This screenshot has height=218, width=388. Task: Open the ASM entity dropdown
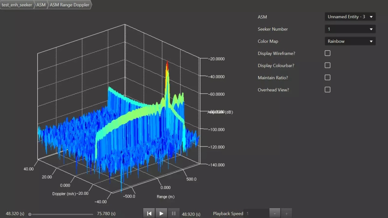point(350,17)
